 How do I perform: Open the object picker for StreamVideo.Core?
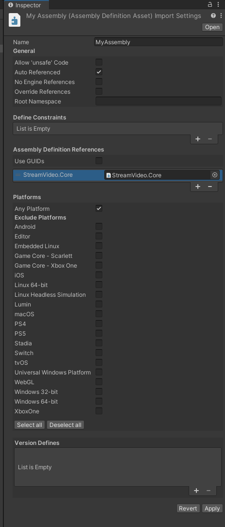pos(215,175)
